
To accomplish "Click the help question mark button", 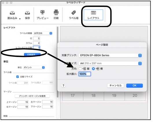I will tap(63, 86).
